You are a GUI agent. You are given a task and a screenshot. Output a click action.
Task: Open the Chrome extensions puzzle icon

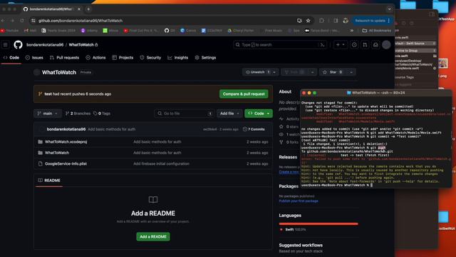(x=321, y=21)
